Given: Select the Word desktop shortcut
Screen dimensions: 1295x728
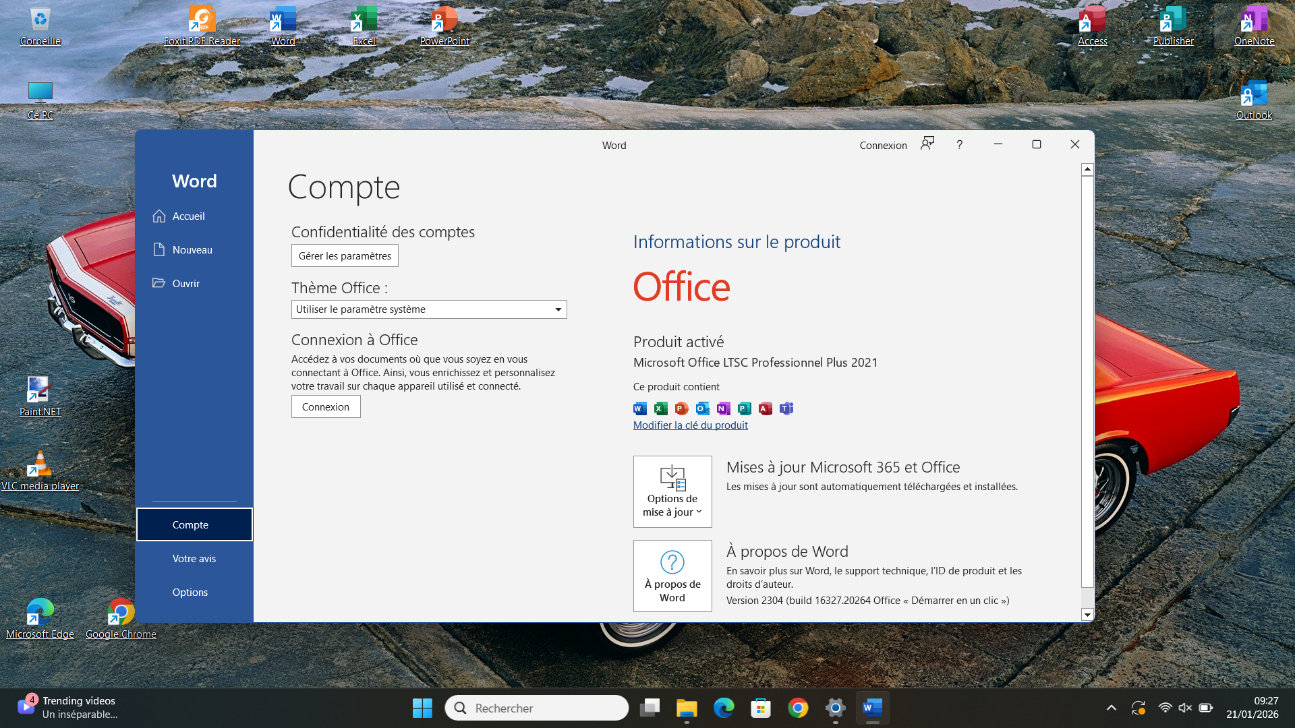Looking at the screenshot, I should 283,27.
